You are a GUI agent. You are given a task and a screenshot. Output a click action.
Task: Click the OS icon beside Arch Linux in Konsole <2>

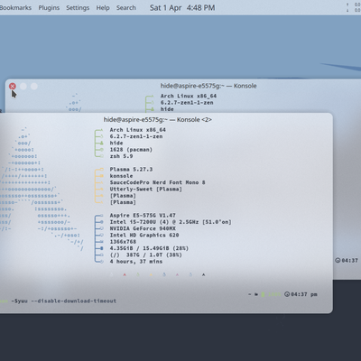tap(102, 130)
